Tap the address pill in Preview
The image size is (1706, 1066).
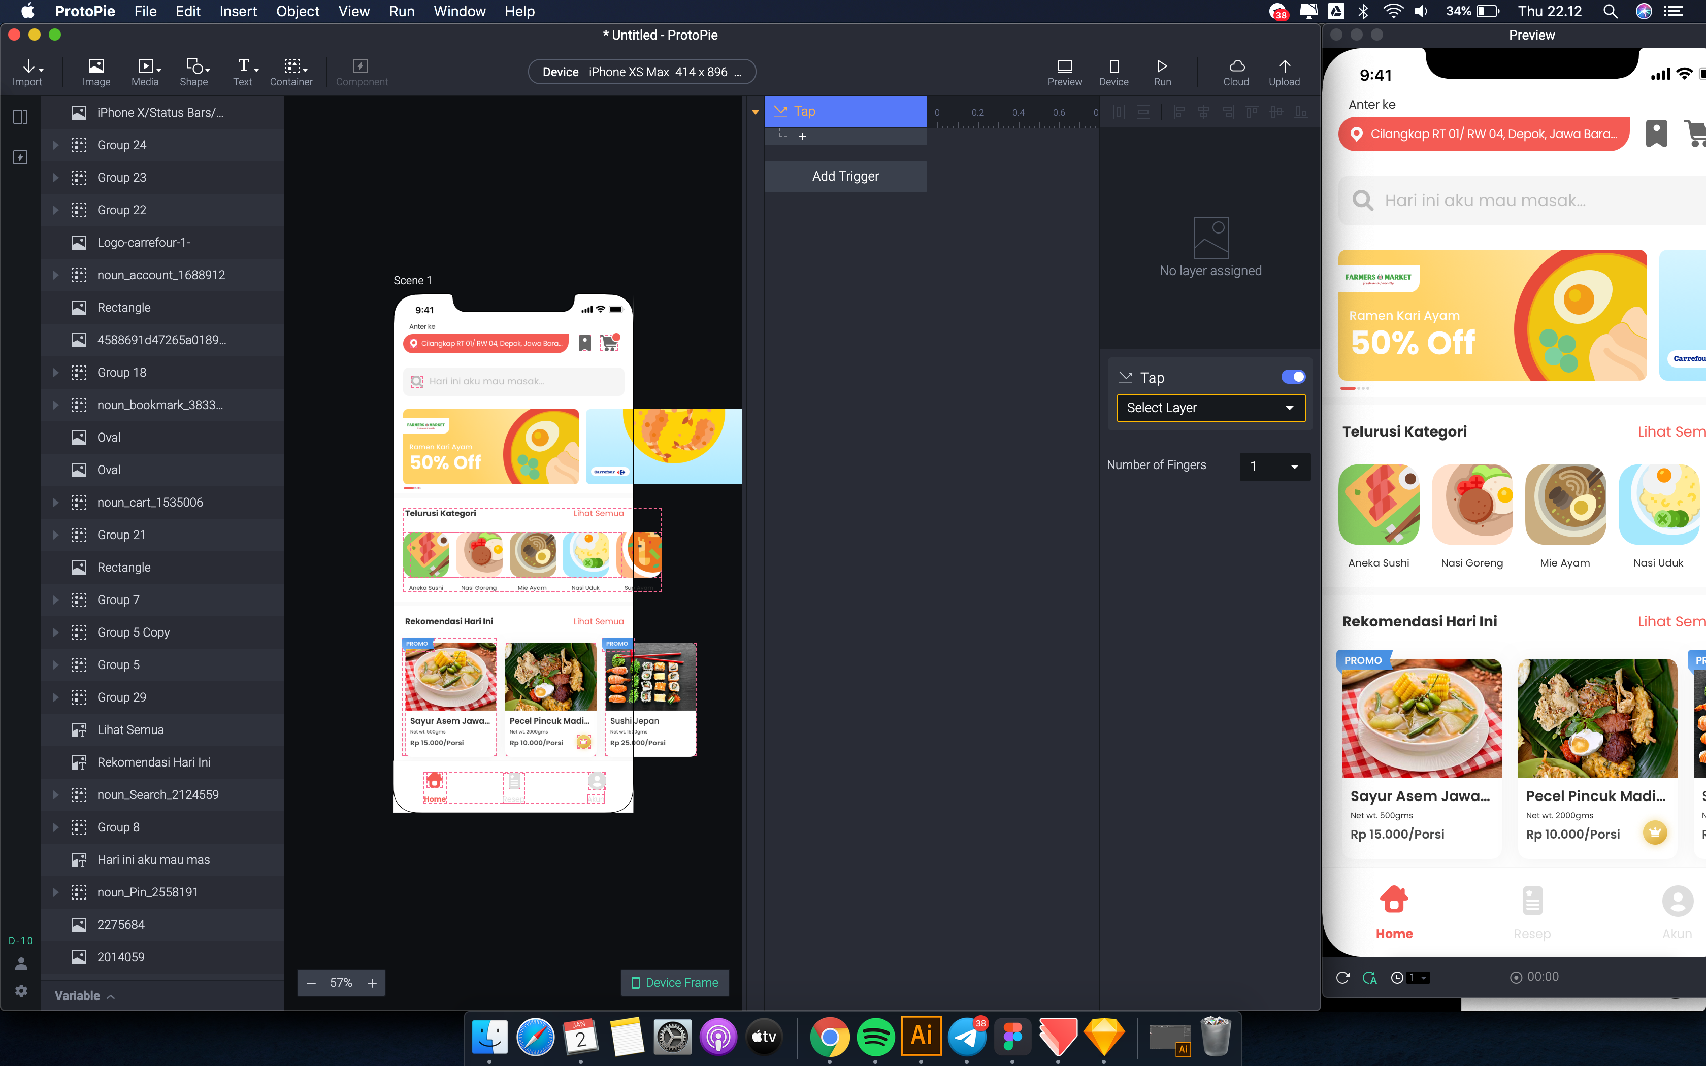(1483, 134)
